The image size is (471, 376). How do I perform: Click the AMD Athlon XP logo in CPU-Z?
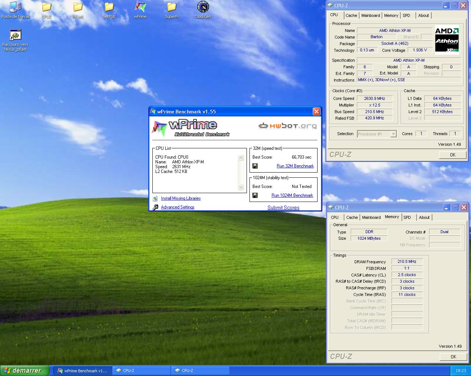[447, 40]
